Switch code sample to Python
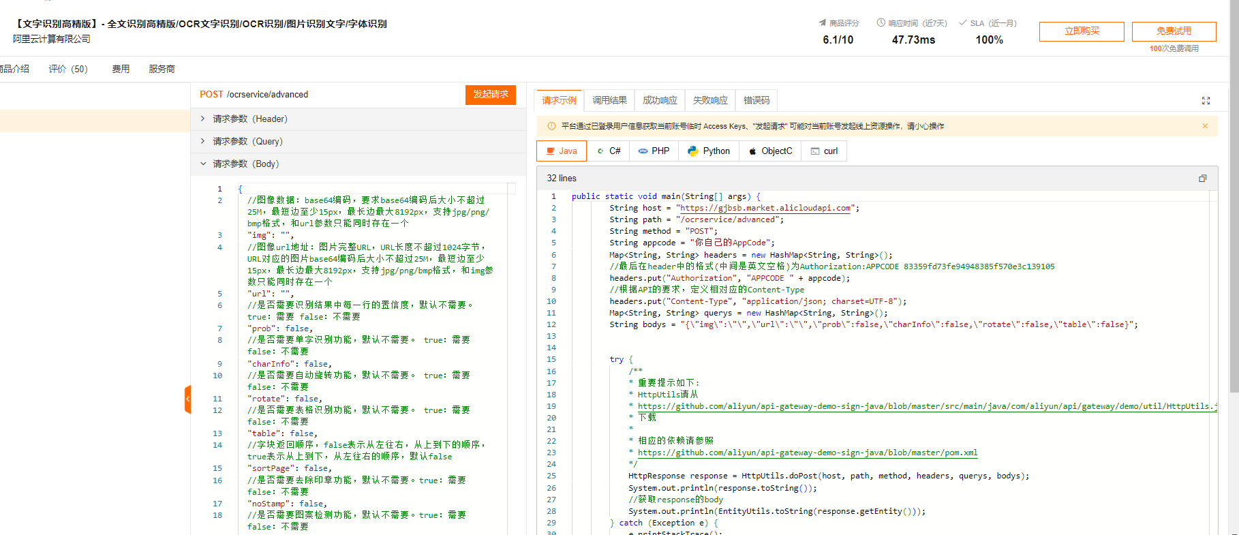Image resolution: width=1239 pixels, height=535 pixels. tap(709, 151)
